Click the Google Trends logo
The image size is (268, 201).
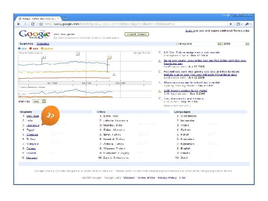click(x=35, y=34)
